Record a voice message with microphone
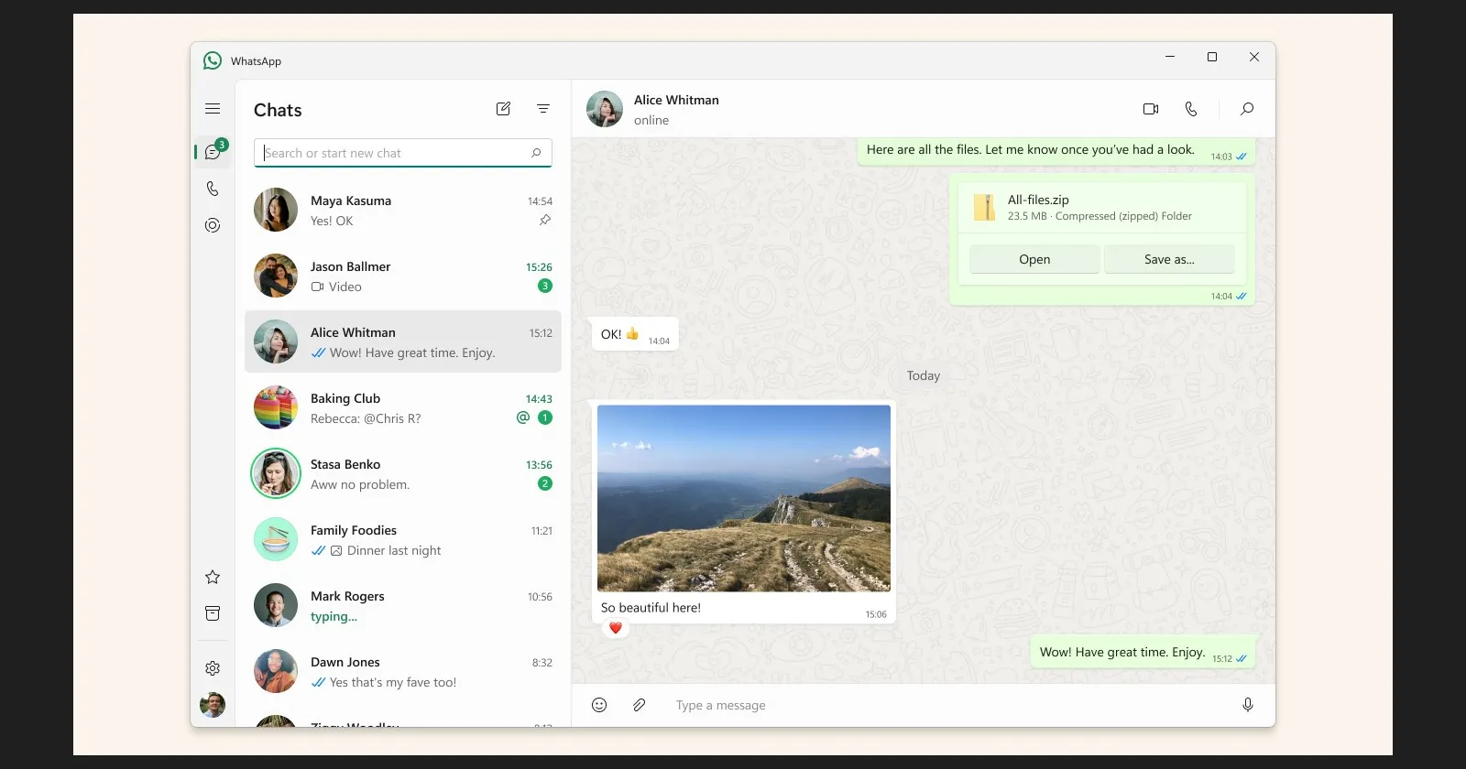The height and width of the screenshot is (769, 1466). (x=1247, y=705)
